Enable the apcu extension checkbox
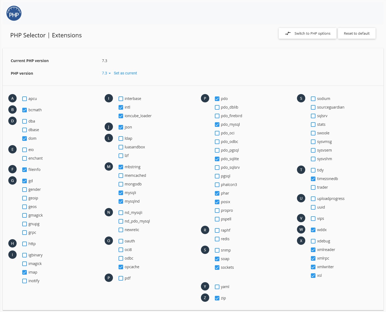This screenshot has width=386, height=312. [x=24, y=99]
